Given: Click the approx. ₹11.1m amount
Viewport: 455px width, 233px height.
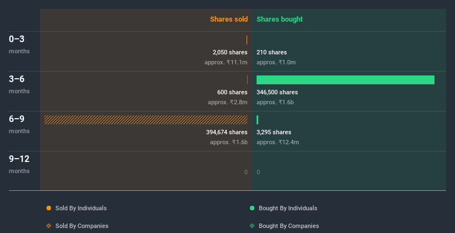Looking at the screenshot, I should pyautogui.click(x=226, y=62).
